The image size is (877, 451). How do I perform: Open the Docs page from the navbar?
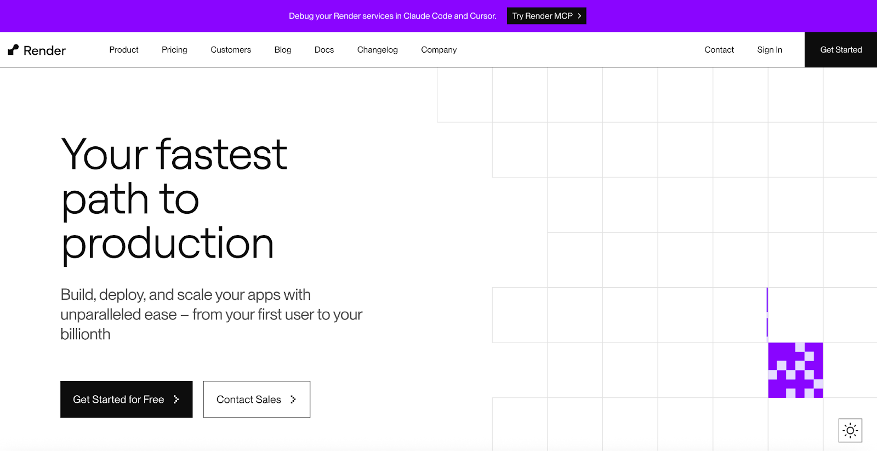coord(324,49)
